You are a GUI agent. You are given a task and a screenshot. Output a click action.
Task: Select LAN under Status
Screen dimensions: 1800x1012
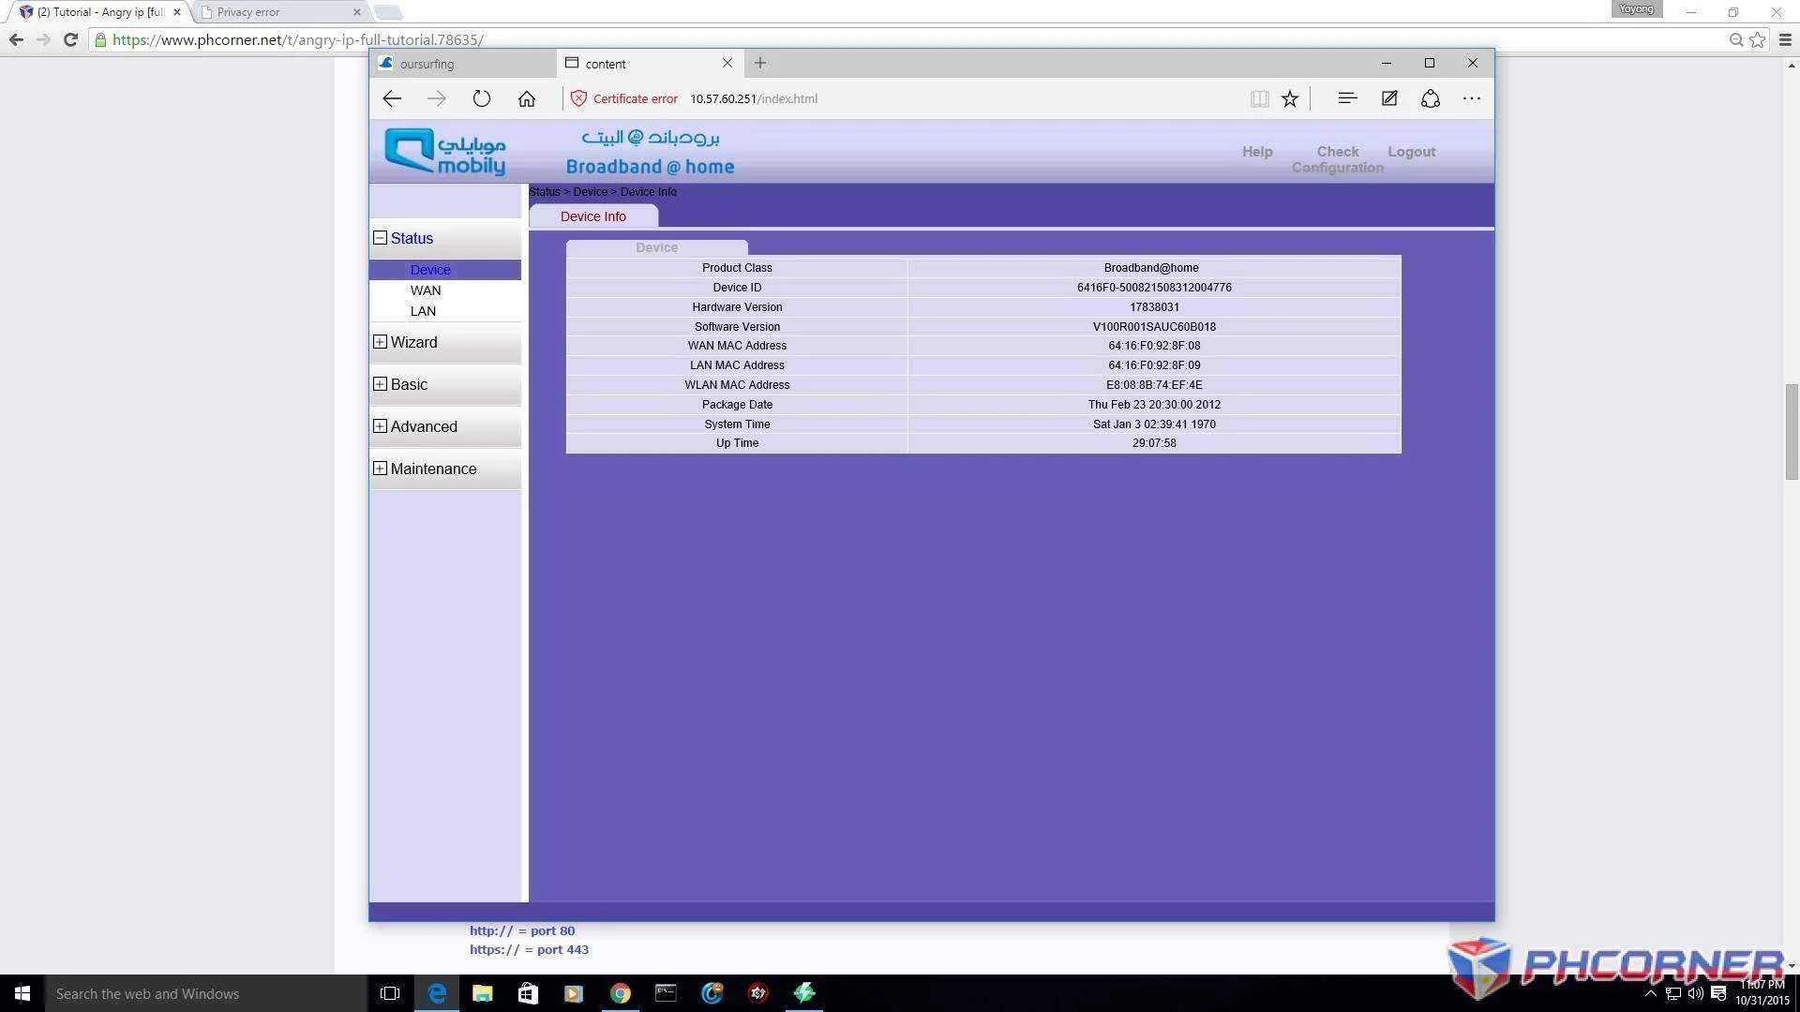[423, 311]
